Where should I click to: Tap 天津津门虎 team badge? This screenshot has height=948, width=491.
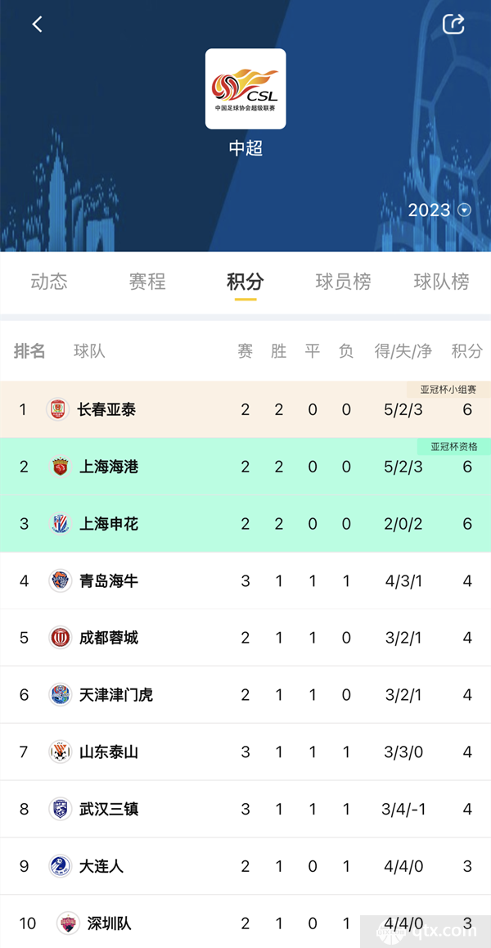(x=60, y=695)
